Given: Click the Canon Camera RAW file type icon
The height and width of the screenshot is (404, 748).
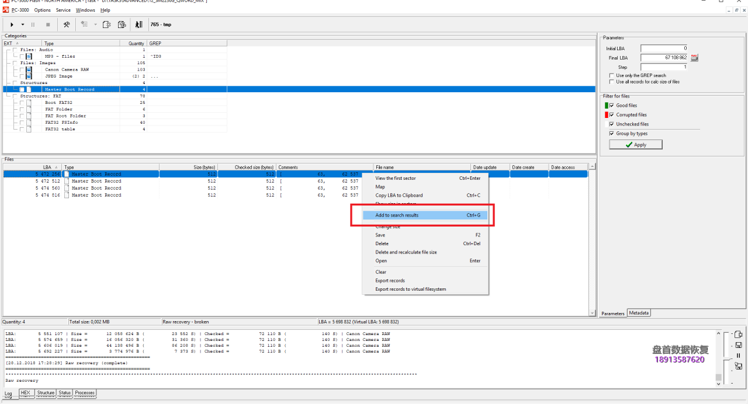Looking at the screenshot, I should pos(29,69).
